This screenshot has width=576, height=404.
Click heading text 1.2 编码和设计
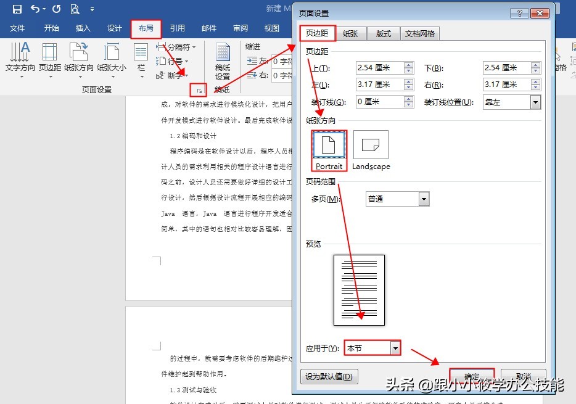tap(193, 136)
